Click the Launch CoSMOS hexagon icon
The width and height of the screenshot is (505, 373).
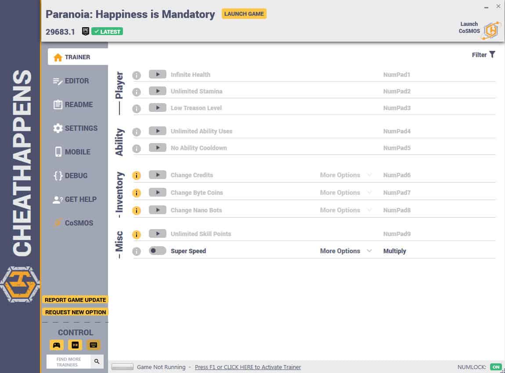click(x=491, y=30)
